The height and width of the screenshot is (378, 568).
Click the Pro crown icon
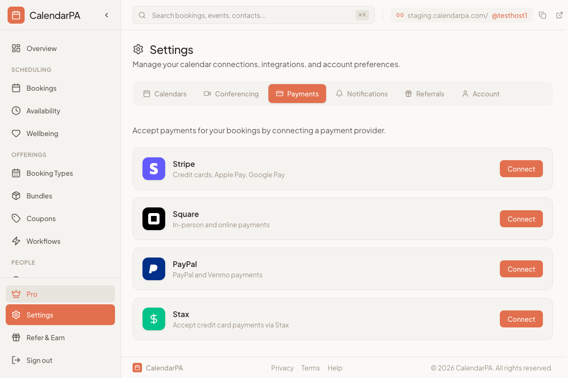coord(16,294)
